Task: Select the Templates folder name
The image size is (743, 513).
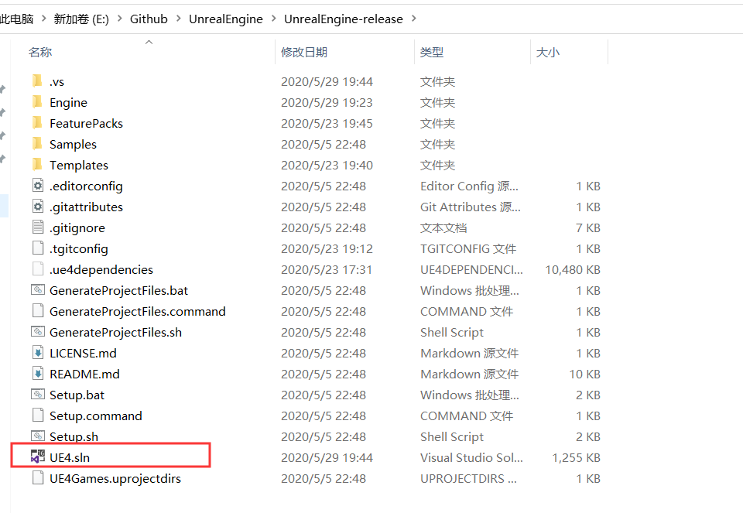Action: (79, 166)
